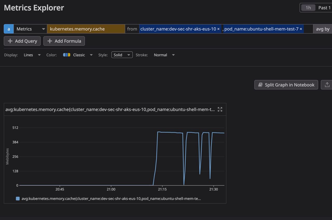Click the Split Graph in Notebook button
Screen dimensions: 332x220
[286, 85]
